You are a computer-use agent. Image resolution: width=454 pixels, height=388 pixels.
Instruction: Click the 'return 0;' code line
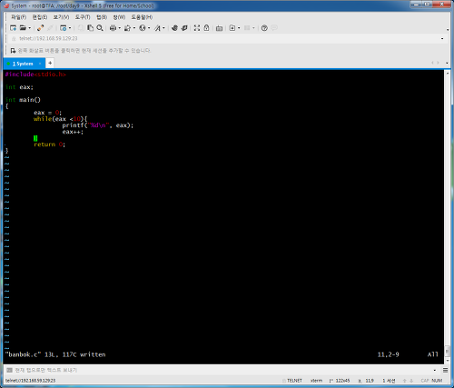tap(49, 144)
